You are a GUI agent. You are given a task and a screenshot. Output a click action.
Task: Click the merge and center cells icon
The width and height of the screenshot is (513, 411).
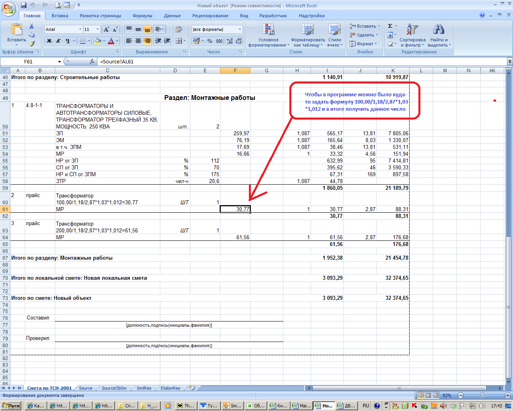(178, 41)
